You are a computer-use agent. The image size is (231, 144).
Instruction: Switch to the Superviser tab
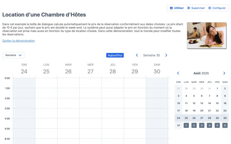click(x=196, y=8)
